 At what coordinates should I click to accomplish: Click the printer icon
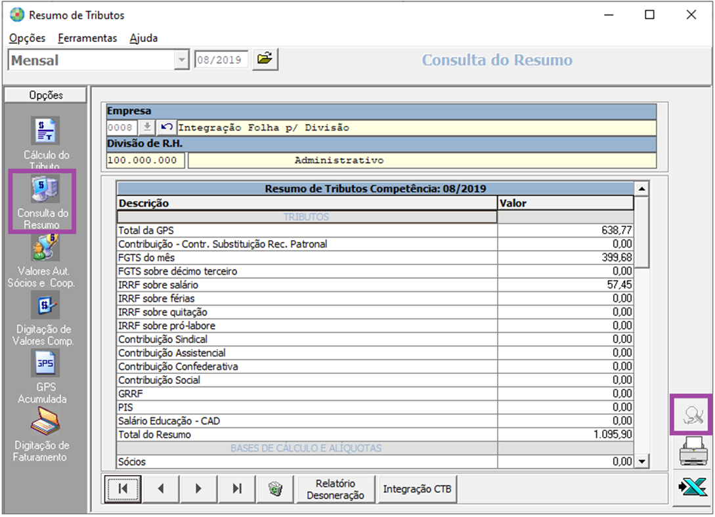(x=693, y=451)
